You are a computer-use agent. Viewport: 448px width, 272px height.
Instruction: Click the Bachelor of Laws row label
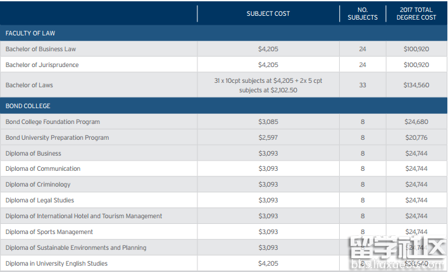click(29, 85)
